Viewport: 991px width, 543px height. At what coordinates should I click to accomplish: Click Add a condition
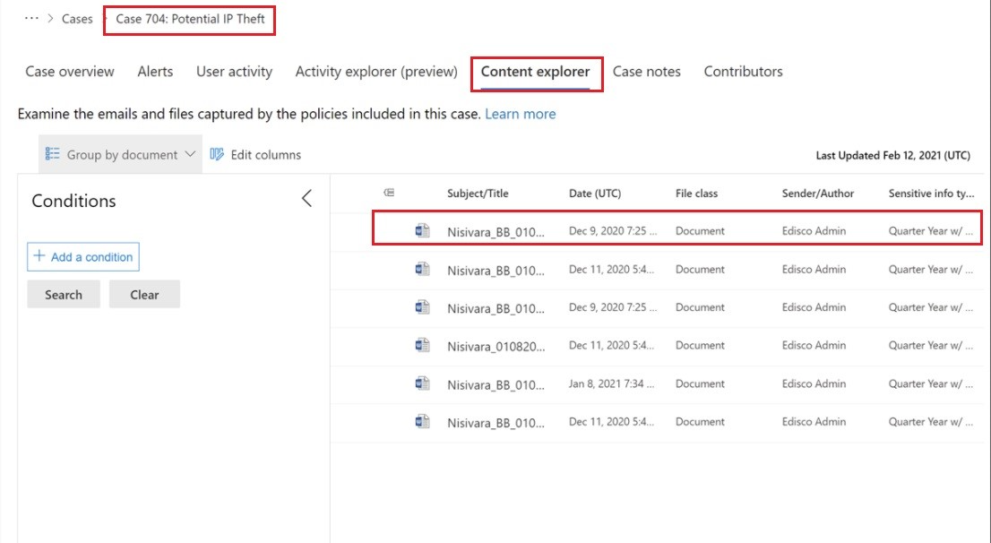(82, 256)
